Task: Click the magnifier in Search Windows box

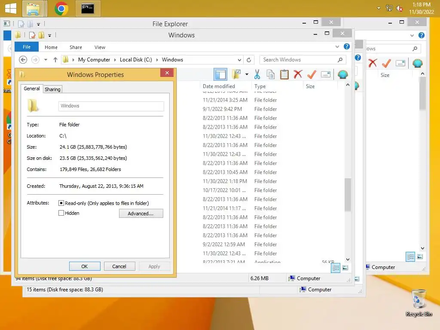Action: tap(340, 60)
